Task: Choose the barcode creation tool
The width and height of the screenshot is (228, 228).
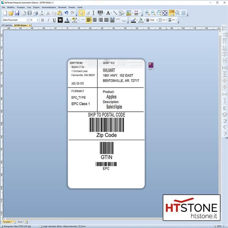Action: point(100,13)
